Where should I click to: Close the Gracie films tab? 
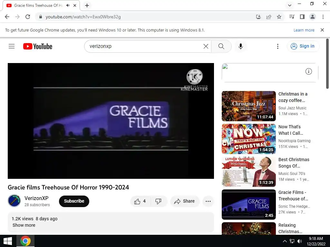pyautogui.click(x=75, y=5)
